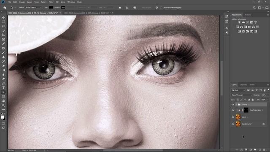Switch to the Actions tab

click(248, 15)
